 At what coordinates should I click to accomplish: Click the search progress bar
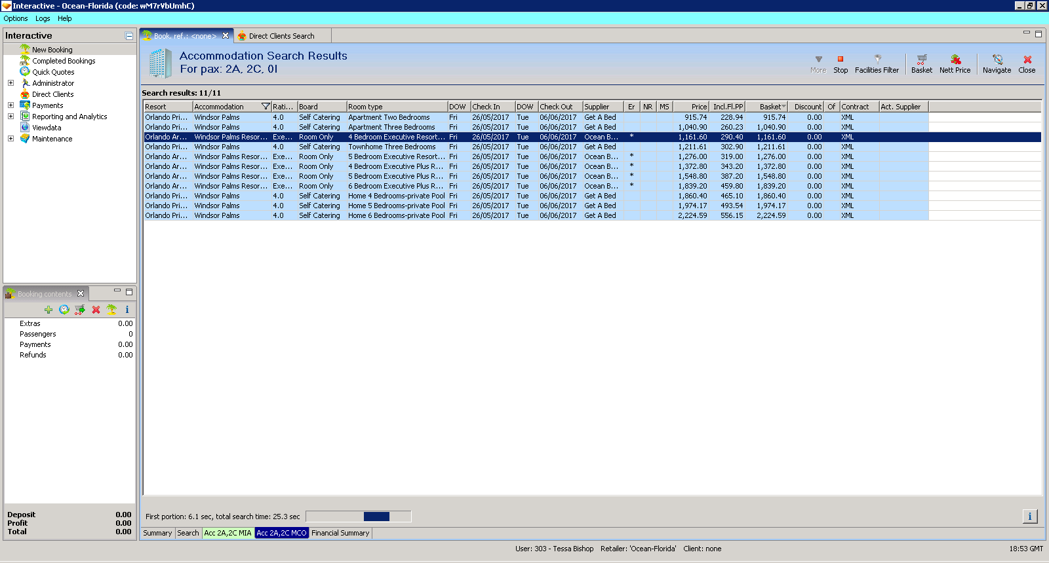(x=358, y=517)
